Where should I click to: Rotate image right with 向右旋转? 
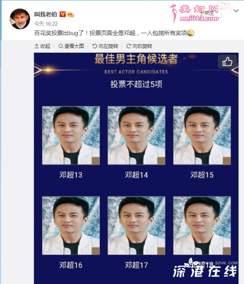point(139,46)
